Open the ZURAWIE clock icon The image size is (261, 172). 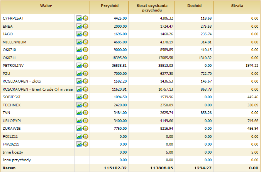pos(85,128)
